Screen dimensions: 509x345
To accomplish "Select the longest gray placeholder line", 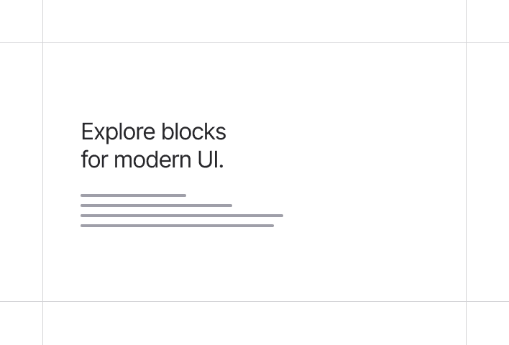I will (x=182, y=216).
